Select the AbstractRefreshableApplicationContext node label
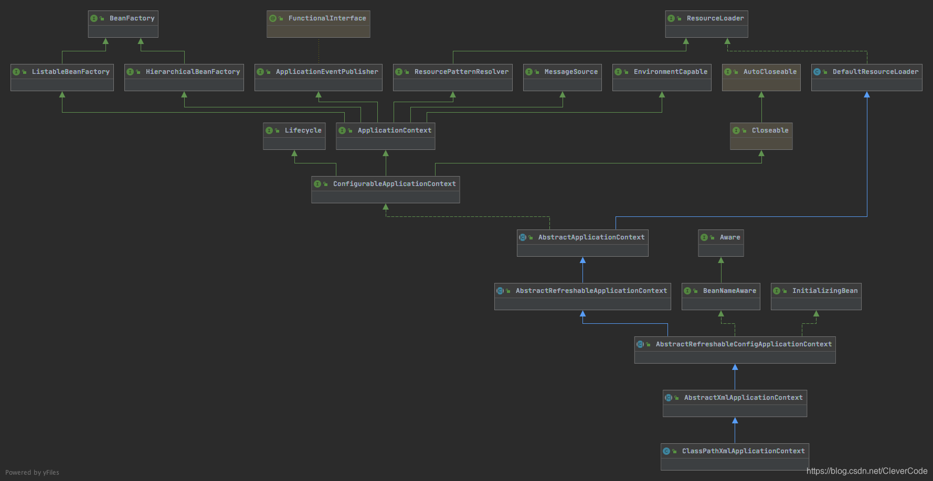Viewport: 933px width, 481px height. (x=591, y=291)
